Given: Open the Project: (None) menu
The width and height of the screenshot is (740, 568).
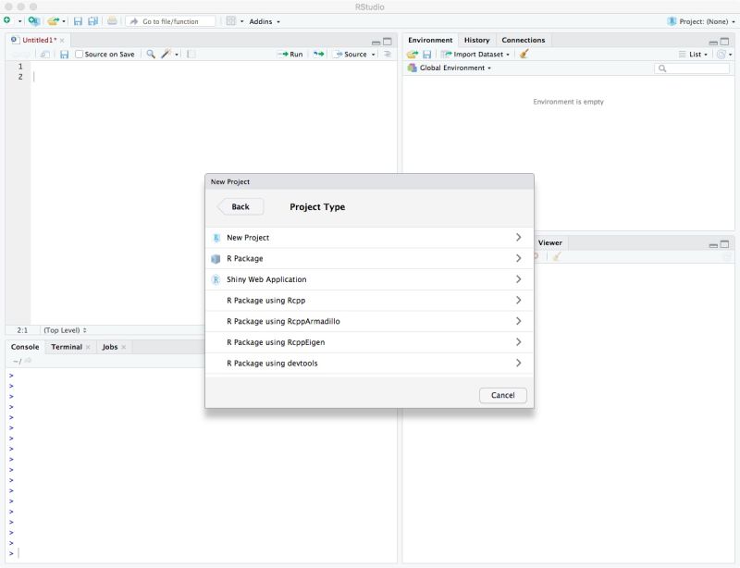Looking at the screenshot, I should [x=701, y=21].
